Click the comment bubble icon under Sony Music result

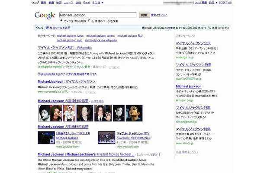click(x=87, y=92)
